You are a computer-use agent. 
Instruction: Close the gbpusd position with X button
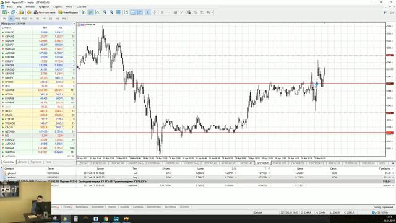coord(394,173)
